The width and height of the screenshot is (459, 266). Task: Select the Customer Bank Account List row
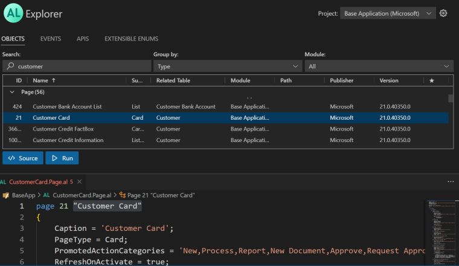point(225,106)
